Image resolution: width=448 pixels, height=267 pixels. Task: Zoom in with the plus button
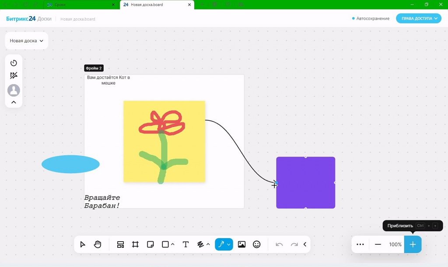point(413,244)
